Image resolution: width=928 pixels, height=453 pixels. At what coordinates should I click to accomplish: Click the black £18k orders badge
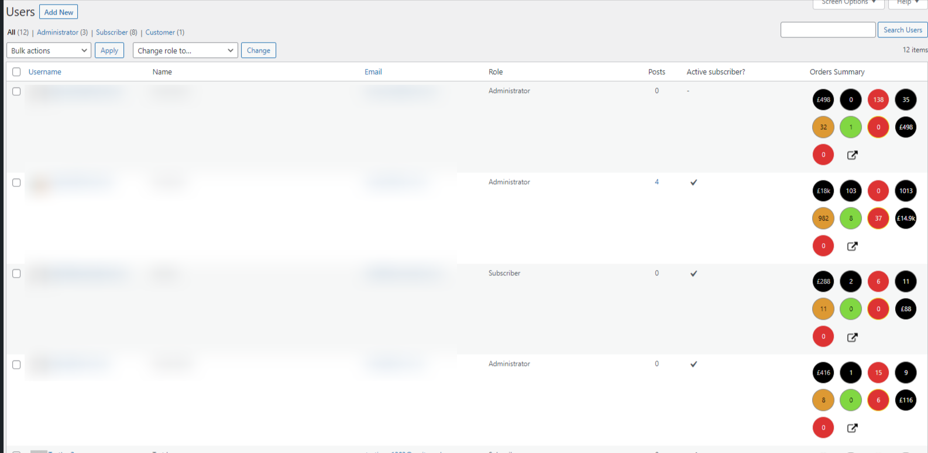[823, 191]
